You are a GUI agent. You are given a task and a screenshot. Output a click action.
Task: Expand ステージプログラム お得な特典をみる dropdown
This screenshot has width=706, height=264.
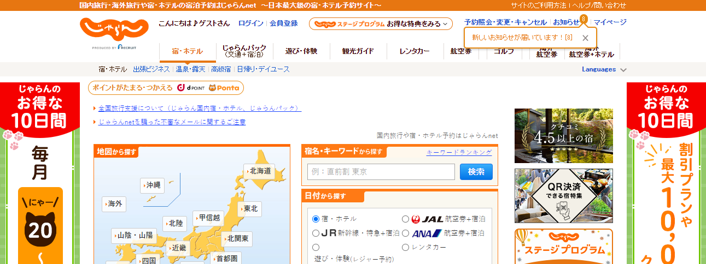tap(381, 23)
